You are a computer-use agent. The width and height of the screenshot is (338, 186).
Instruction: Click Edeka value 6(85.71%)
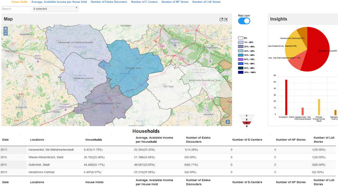point(191,165)
